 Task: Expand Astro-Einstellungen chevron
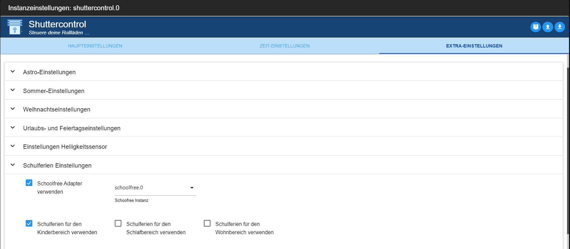click(13, 72)
